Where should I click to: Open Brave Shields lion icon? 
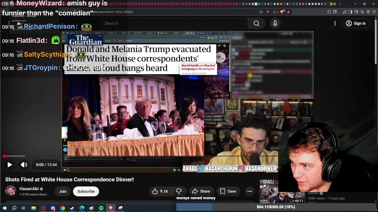pyautogui.click(x=282, y=12)
